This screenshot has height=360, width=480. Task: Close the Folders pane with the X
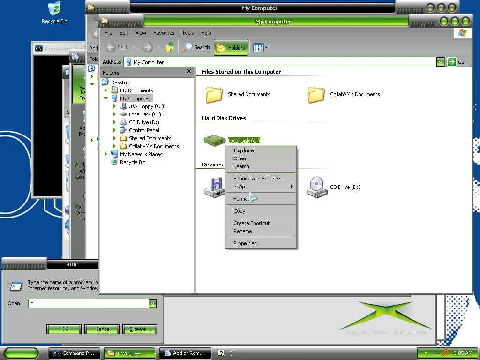(188, 71)
